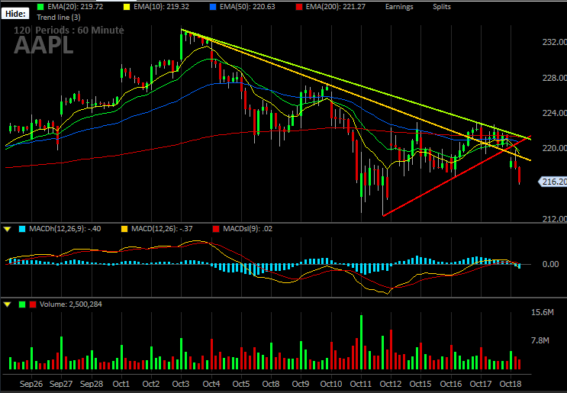Click the Oct9 date label
The width and height of the screenshot is (567, 393).
coord(300,384)
